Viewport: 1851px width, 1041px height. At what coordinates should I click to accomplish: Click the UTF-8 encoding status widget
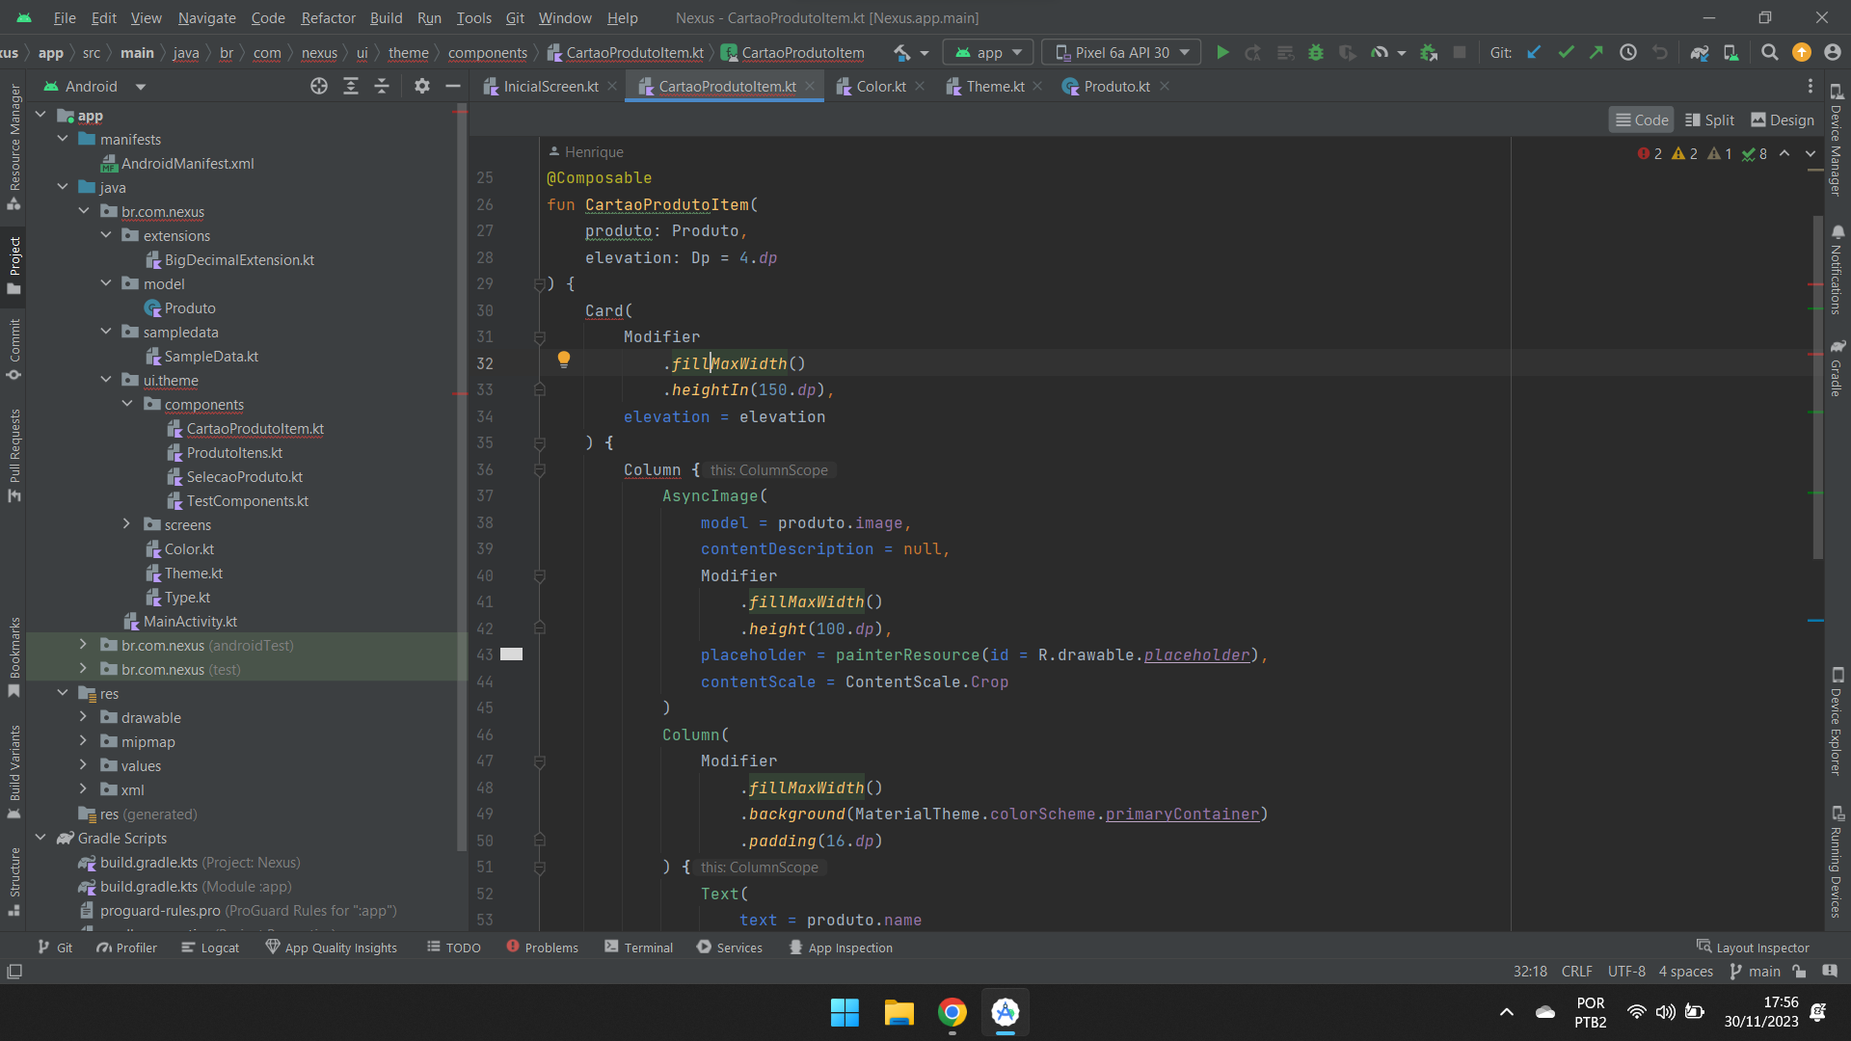(x=1626, y=972)
